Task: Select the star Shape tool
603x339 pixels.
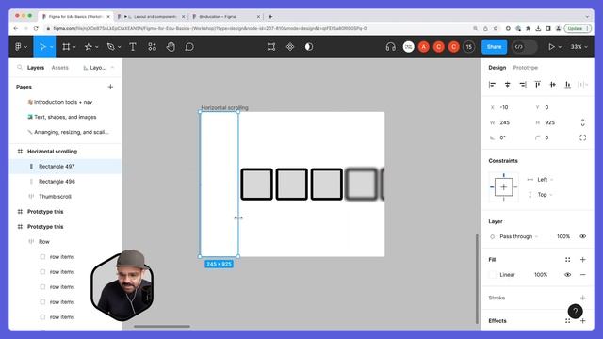Action: 88,47
